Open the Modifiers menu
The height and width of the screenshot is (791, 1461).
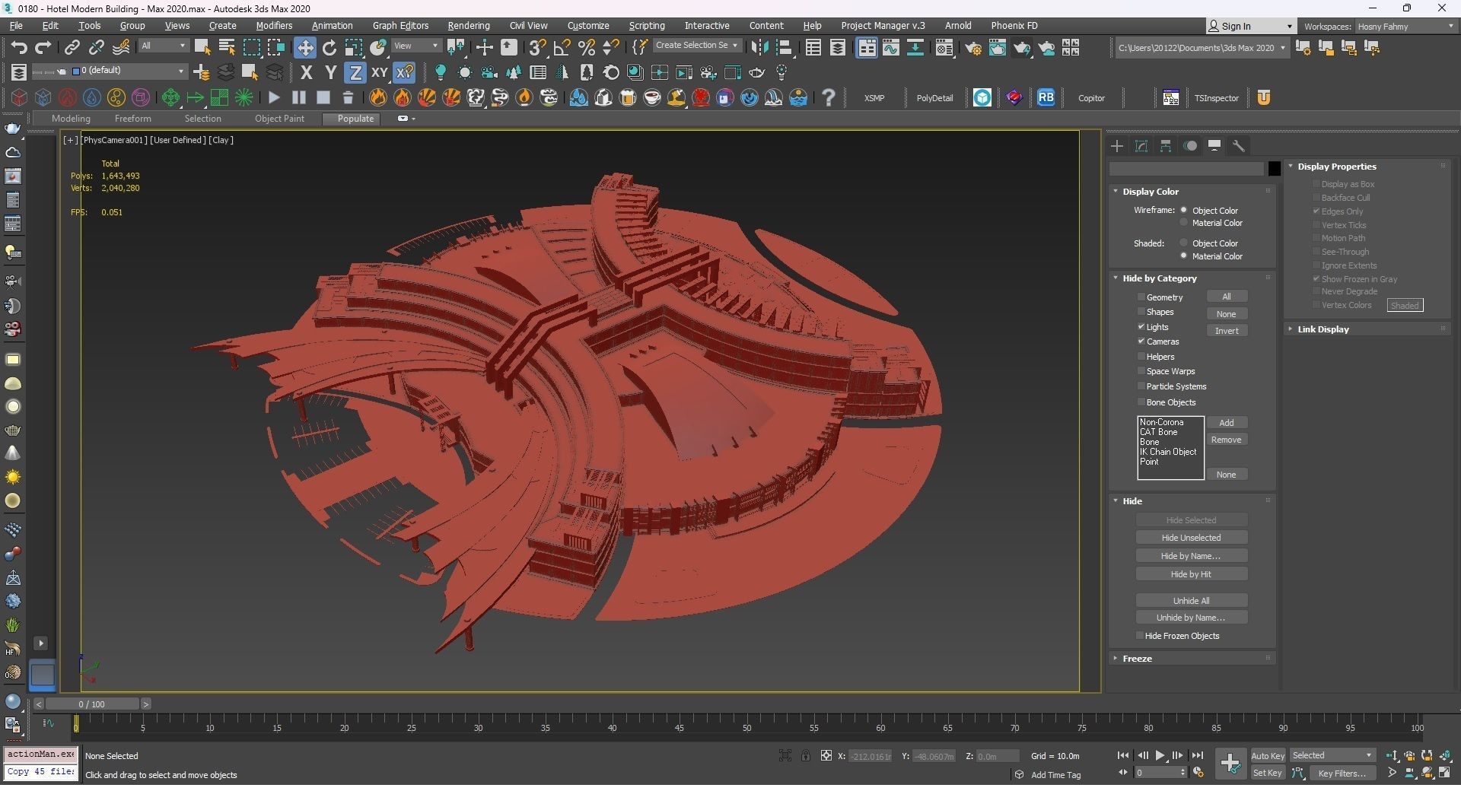tap(274, 26)
